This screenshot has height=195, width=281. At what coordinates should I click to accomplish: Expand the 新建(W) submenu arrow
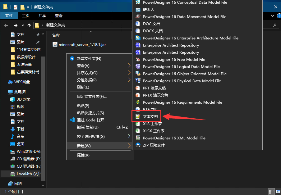(x=129, y=146)
